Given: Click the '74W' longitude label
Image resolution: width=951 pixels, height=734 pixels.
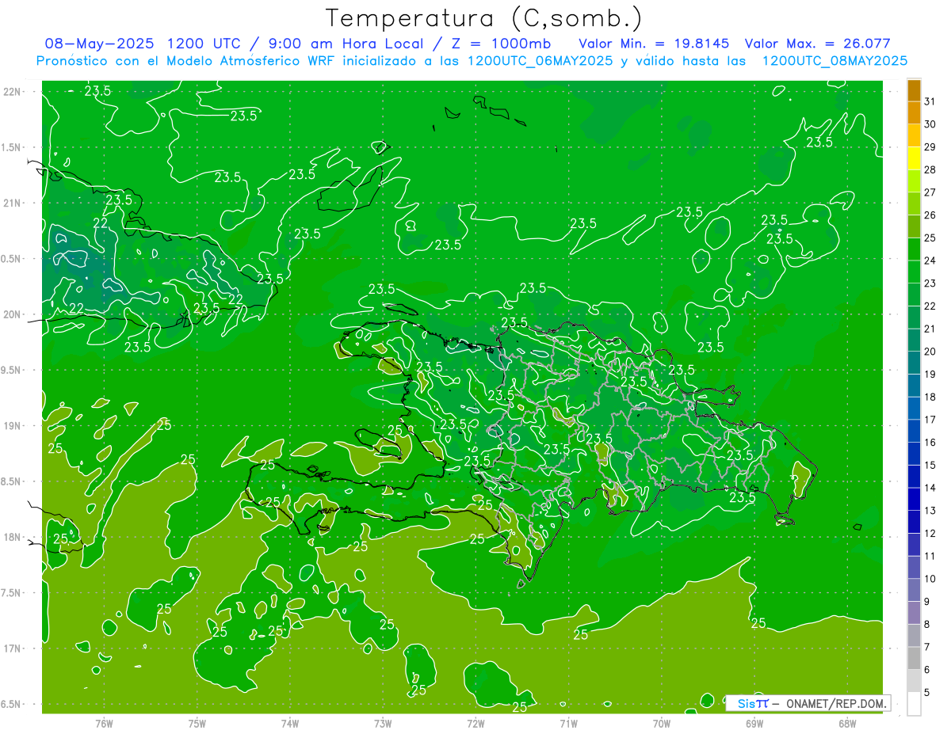Looking at the screenshot, I should pyautogui.click(x=290, y=722).
